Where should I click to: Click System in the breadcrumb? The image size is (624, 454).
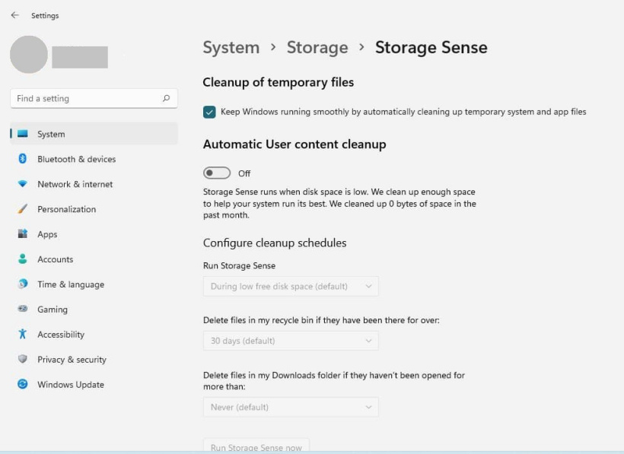pyautogui.click(x=231, y=47)
